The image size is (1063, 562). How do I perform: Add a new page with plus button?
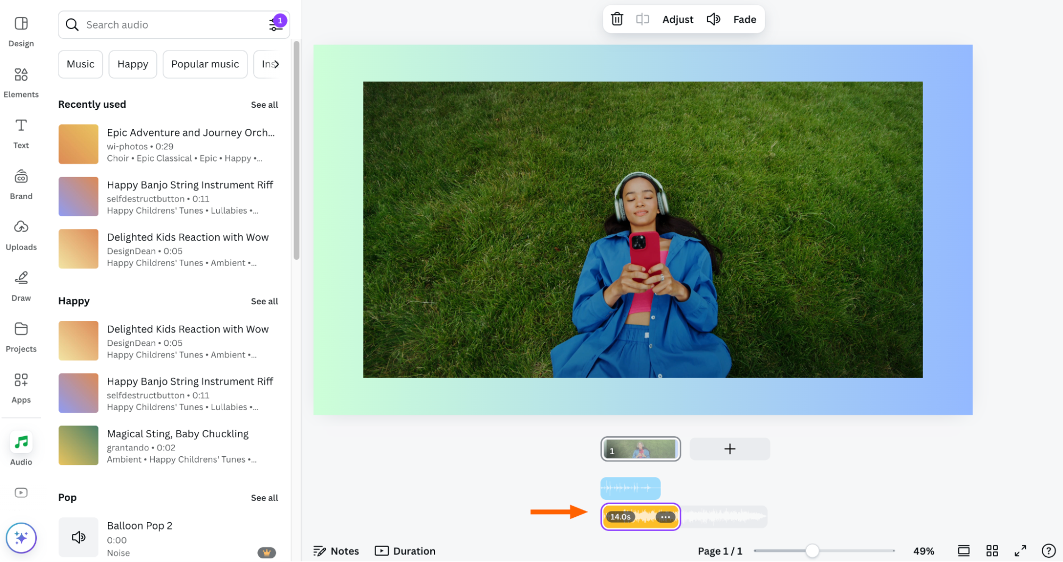click(730, 449)
